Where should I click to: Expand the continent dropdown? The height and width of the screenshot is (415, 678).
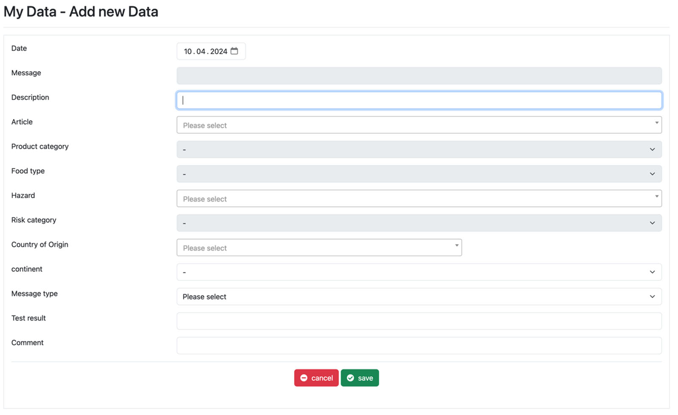(419, 272)
